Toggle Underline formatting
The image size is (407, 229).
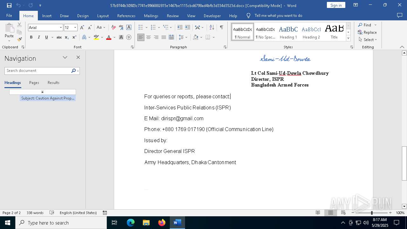pos(46,37)
